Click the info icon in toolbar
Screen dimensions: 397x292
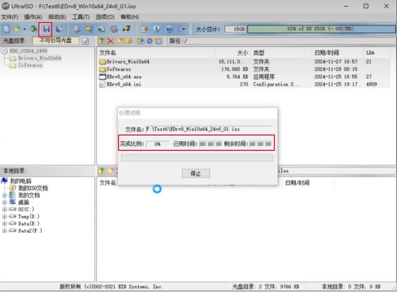point(157,29)
